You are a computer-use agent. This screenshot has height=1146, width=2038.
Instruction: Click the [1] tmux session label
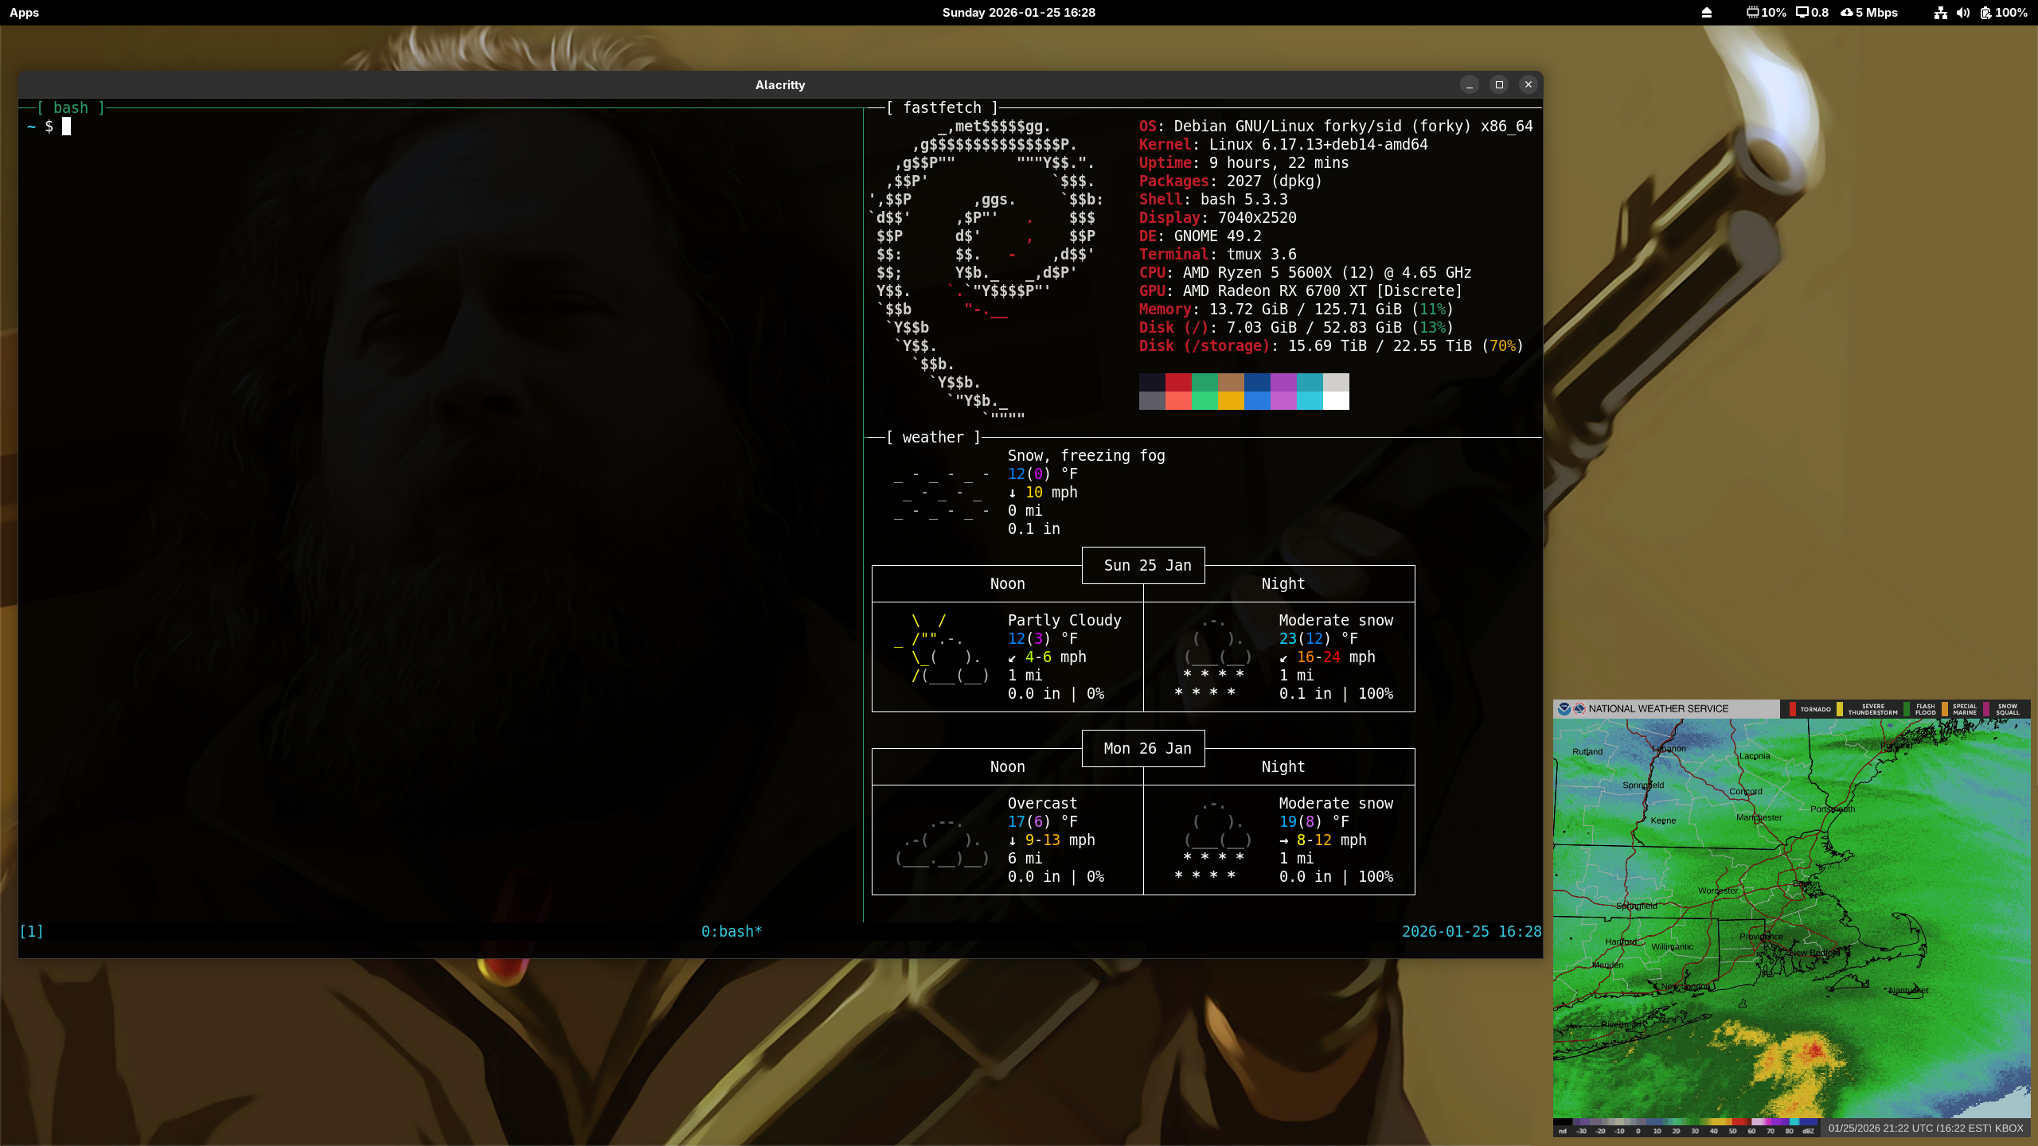pyautogui.click(x=31, y=931)
